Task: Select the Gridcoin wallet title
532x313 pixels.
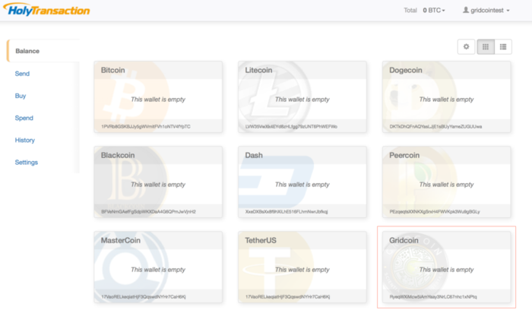Action: point(404,240)
